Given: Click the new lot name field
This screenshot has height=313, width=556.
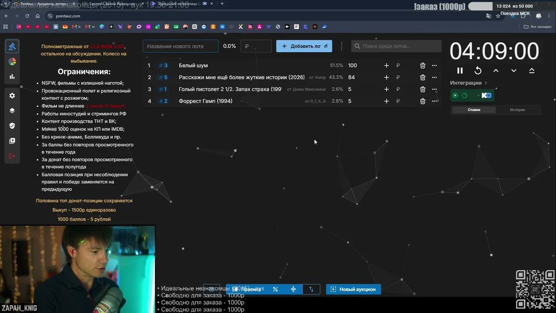Looking at the screenshot, I should pos(181,46).
